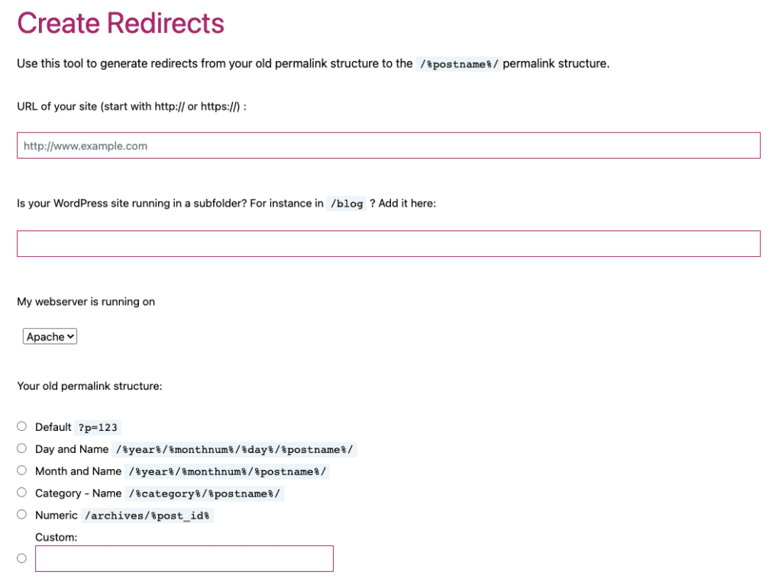Select the Default permalink radio button
This screenshot has width=782, height=588.
coord(21,426)
